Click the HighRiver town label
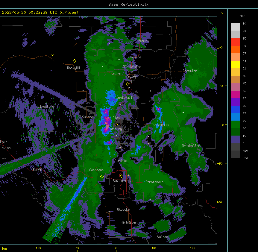Viewport: 258px width, 252px height. point(129,222)
